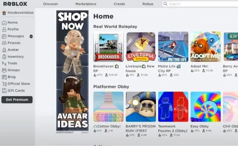Open the Trade arrows icon
Screen dimensions: 238x146
point(4,63)
